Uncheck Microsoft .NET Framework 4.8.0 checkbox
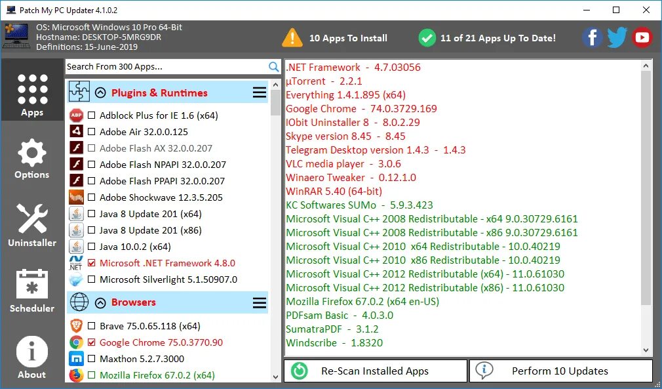This screenshot has height=389, width=662. click(91, 262)
